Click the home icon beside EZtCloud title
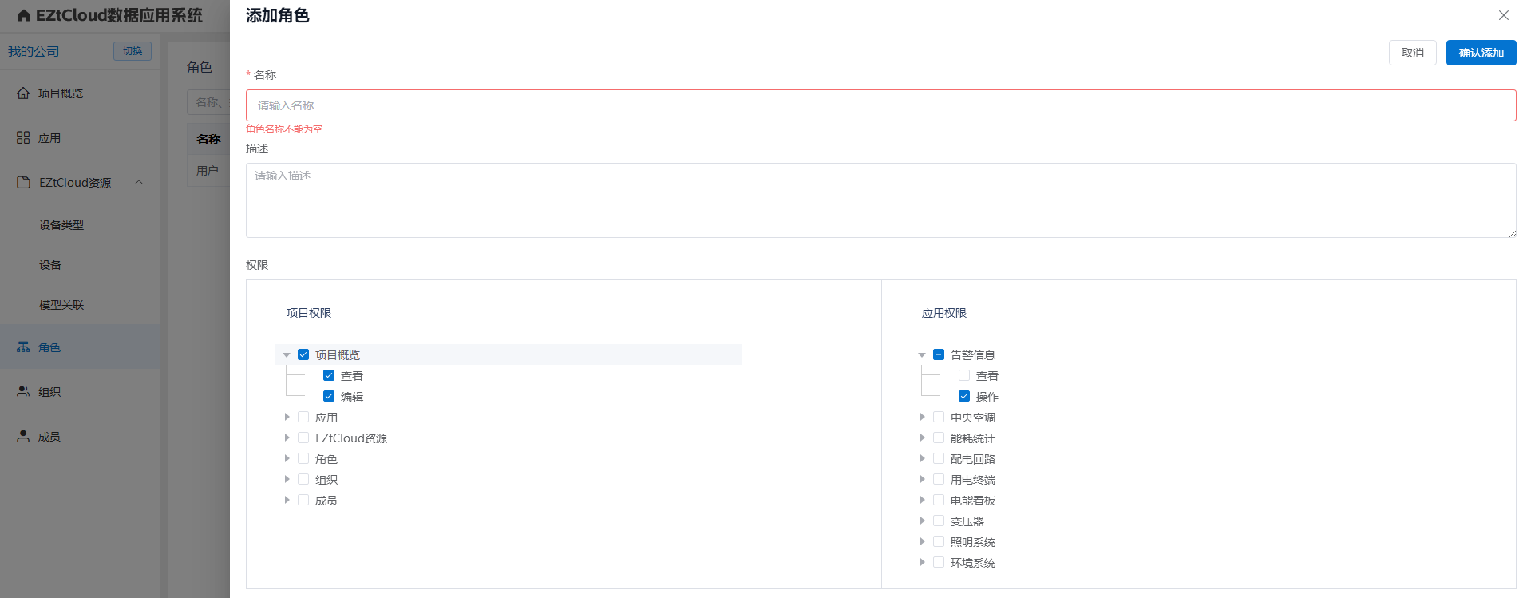Viewport: 1523px width, 598px height. [x=24, y=16]
